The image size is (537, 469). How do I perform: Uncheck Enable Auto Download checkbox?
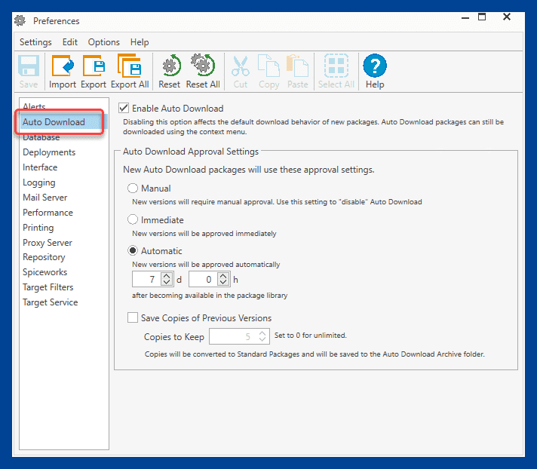[124, 108]
